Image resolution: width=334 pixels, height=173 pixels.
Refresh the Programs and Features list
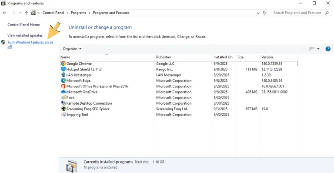264,13
